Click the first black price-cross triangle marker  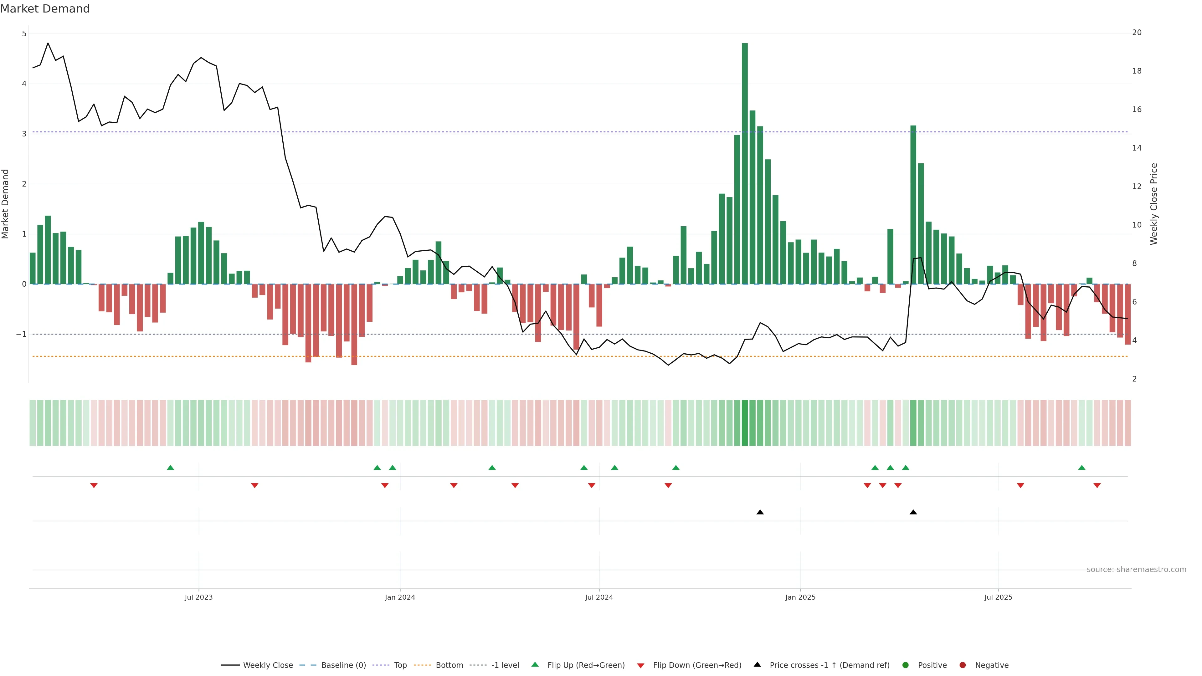click(760, 512)
